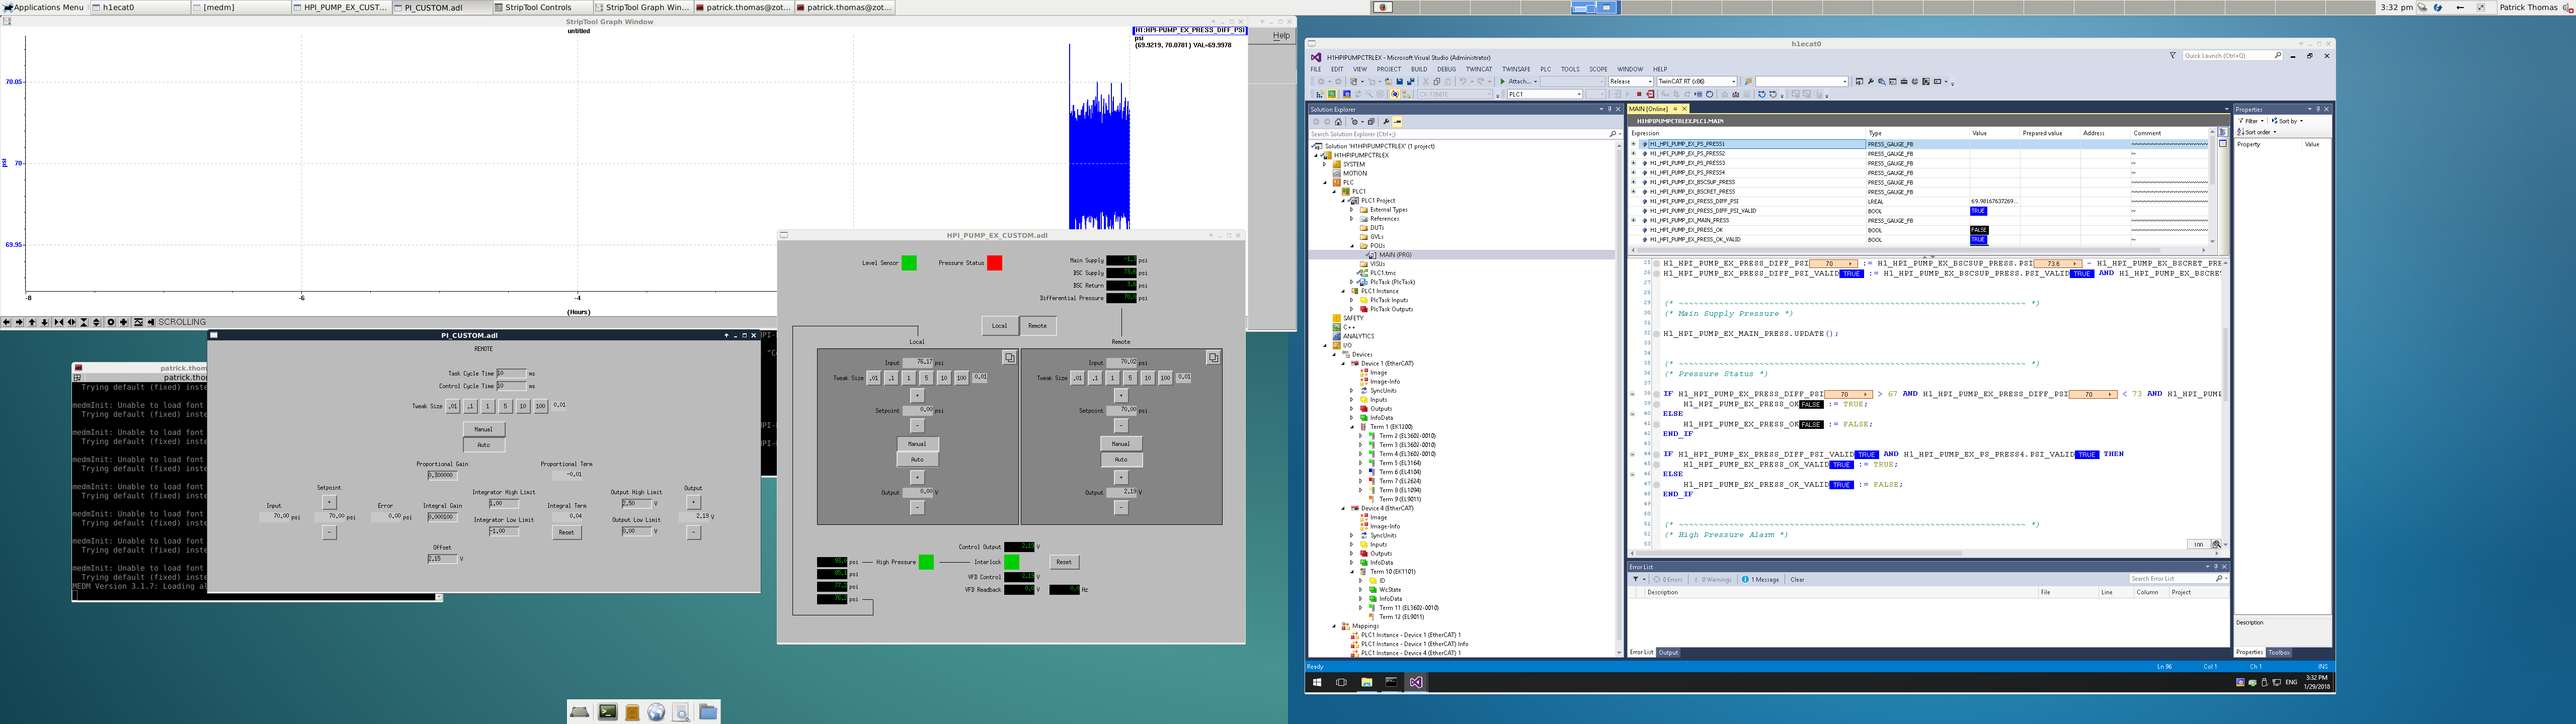The width and height of the screenshot is (2576, 724).
Task: Click Solution Explorer Collapse All icon
Action: 1372,122
